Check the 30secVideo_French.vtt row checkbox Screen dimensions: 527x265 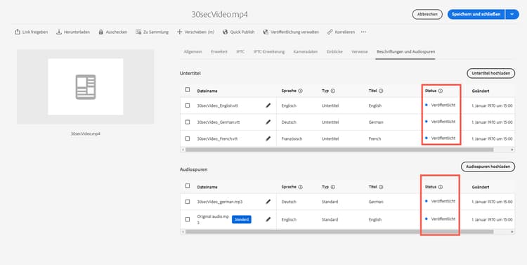click(188, 138)
